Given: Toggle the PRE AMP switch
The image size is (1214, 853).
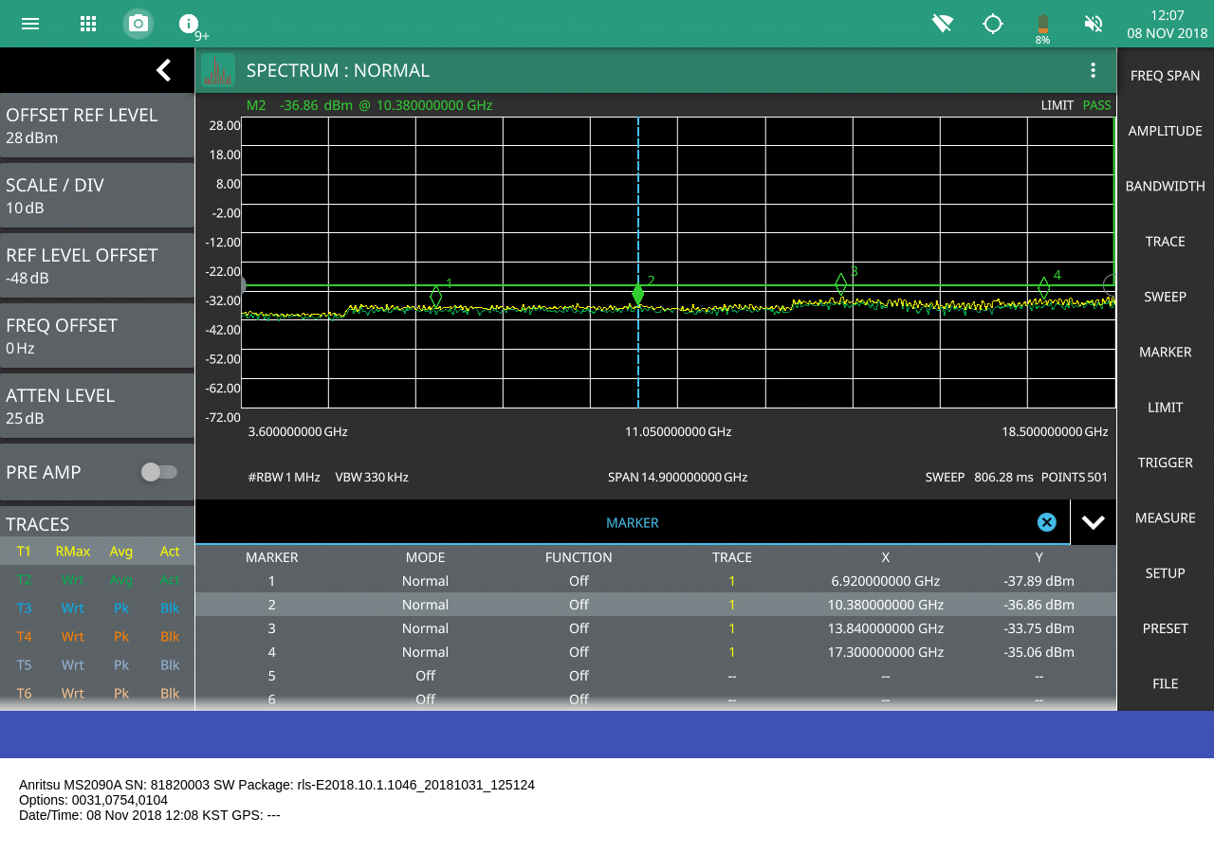Looking at the screenshot, I should (x=159, y=472).
